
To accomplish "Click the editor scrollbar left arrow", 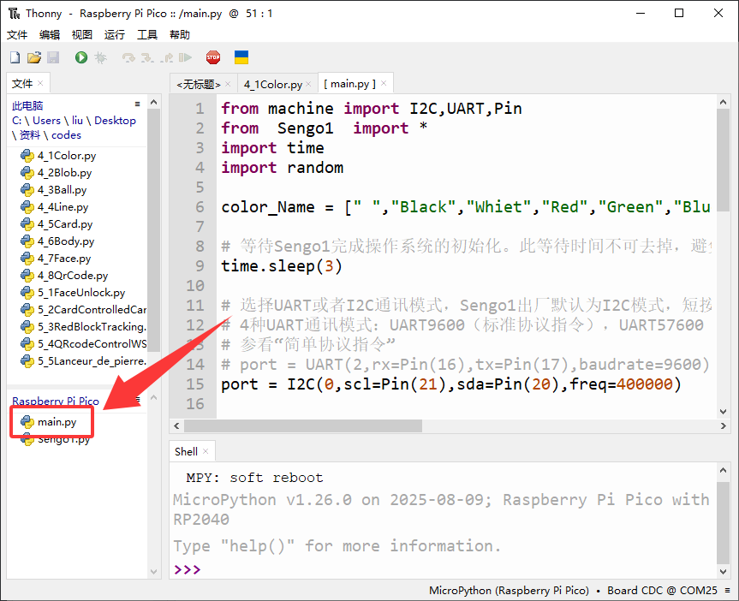I will (x=176, y=426).
